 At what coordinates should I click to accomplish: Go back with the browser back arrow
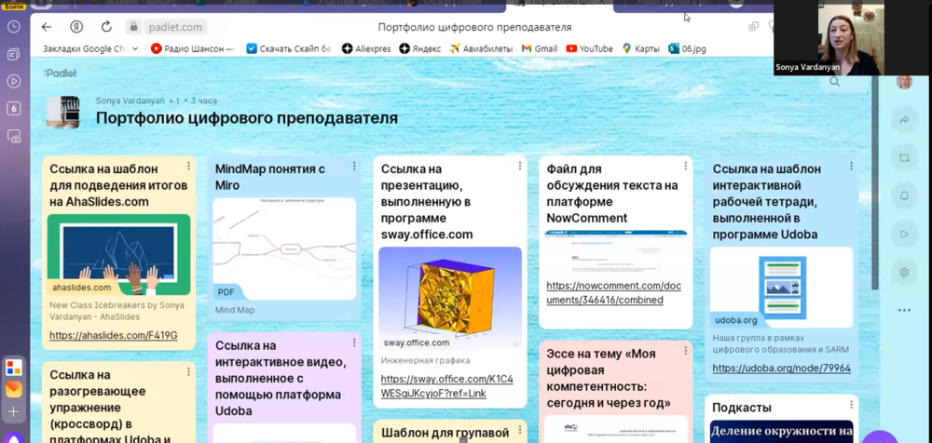pos(47,27)
